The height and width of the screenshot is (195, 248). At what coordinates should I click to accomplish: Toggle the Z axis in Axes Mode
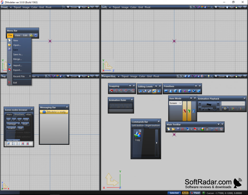tap(194, 111)
